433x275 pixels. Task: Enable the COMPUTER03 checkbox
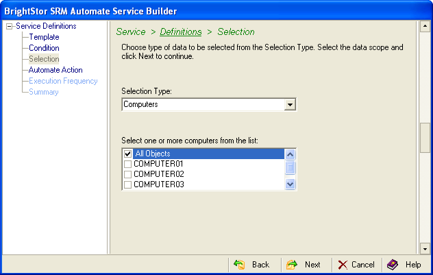127,184
